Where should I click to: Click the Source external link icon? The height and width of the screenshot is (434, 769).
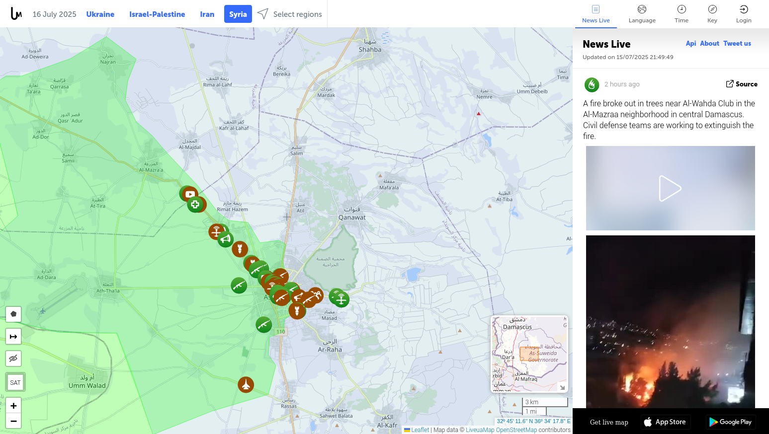(730, 84)
